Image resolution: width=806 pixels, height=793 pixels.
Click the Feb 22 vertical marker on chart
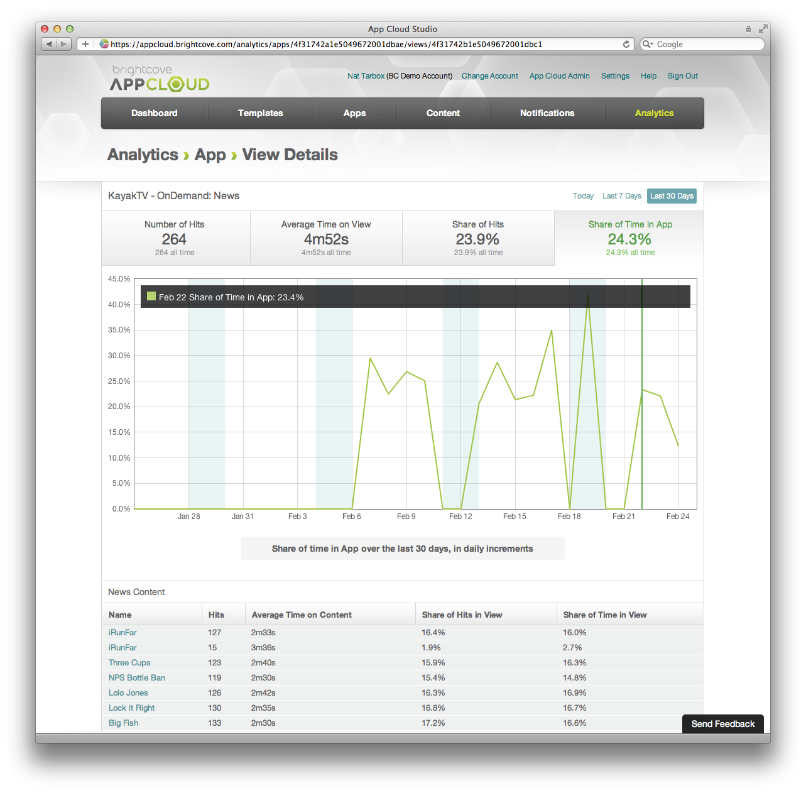coord(642,394)
